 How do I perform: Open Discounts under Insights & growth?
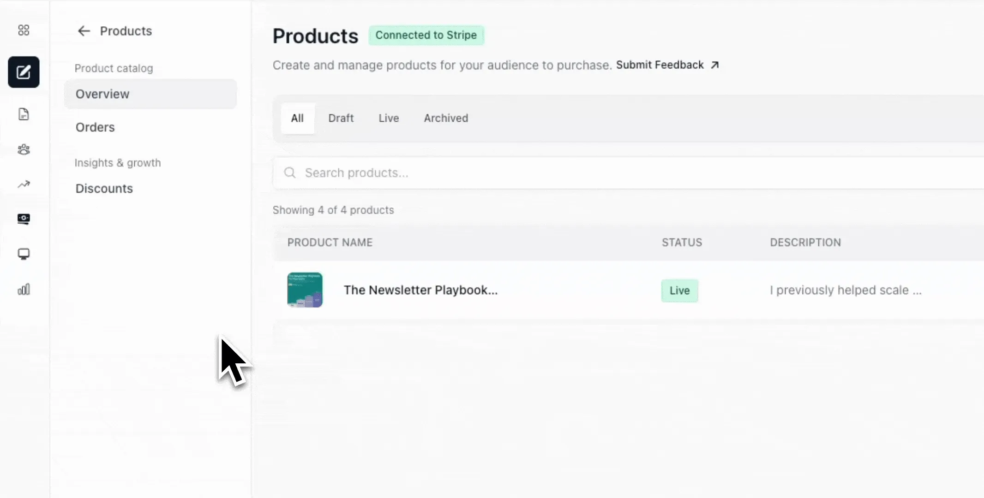click(x=104, y=189)
